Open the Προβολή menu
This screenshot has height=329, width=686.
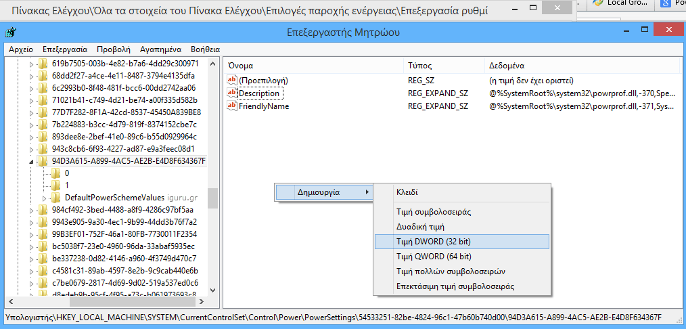click(x=114, y=49)
